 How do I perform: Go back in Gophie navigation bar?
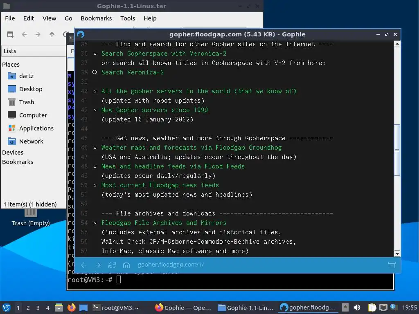pos(83,265)
